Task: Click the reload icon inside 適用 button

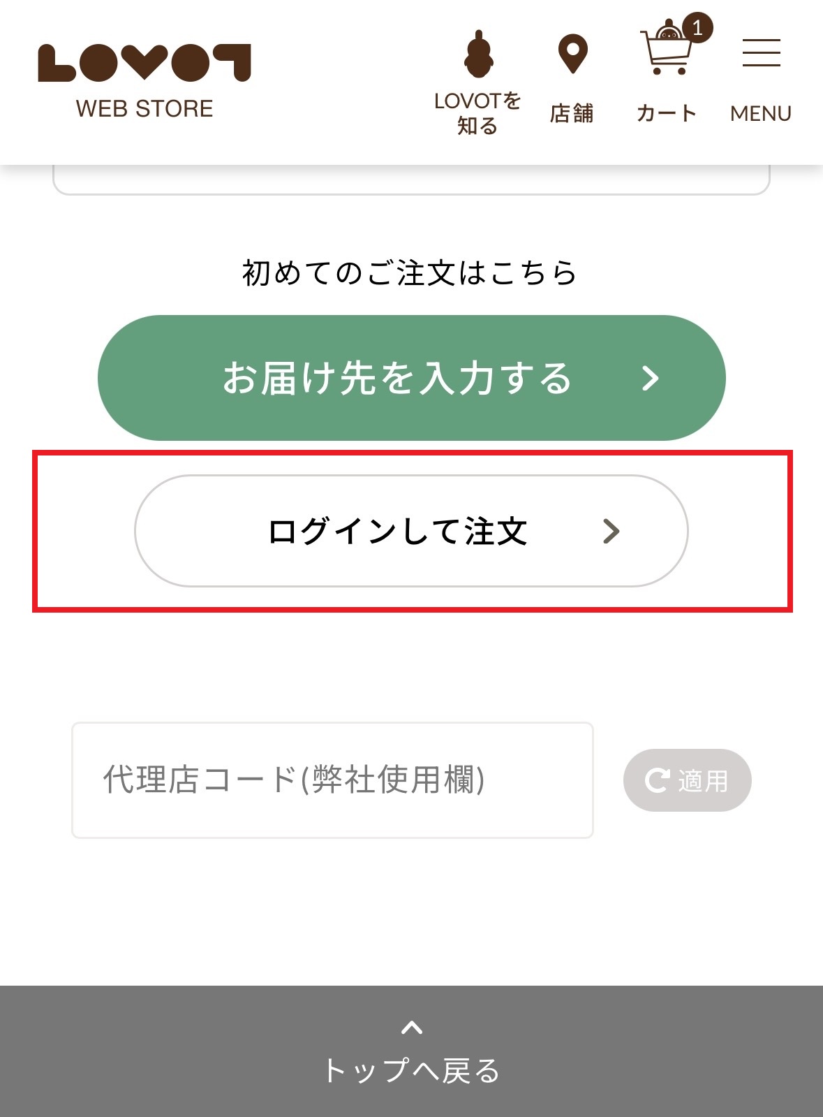Action: (x=657, y=780)
